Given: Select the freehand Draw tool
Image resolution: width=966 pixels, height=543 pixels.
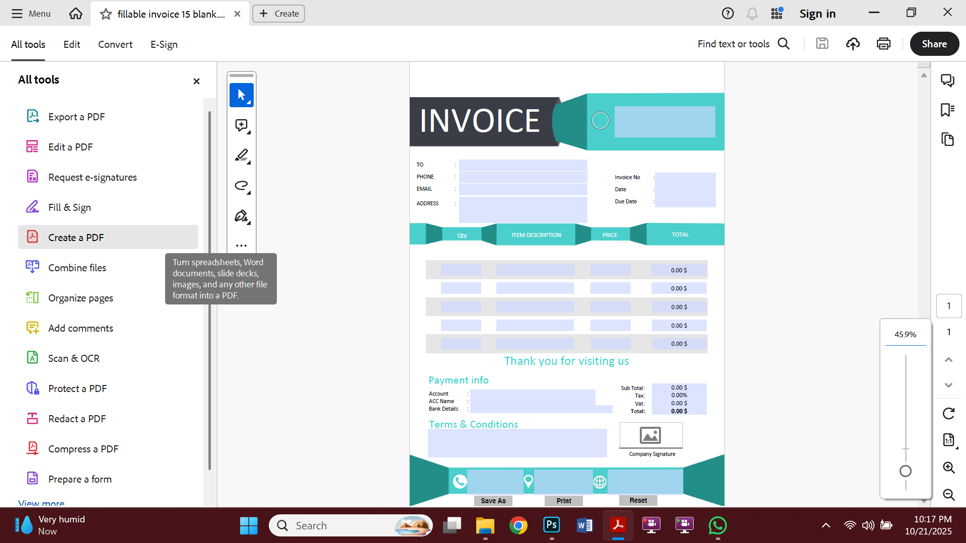Looking at the screenshot, I should tap(241, 186).
